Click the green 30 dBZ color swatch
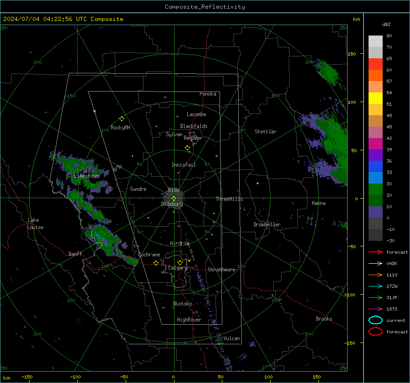The height and width of the screenshot is (383, 410). click(x=375, y=189)
